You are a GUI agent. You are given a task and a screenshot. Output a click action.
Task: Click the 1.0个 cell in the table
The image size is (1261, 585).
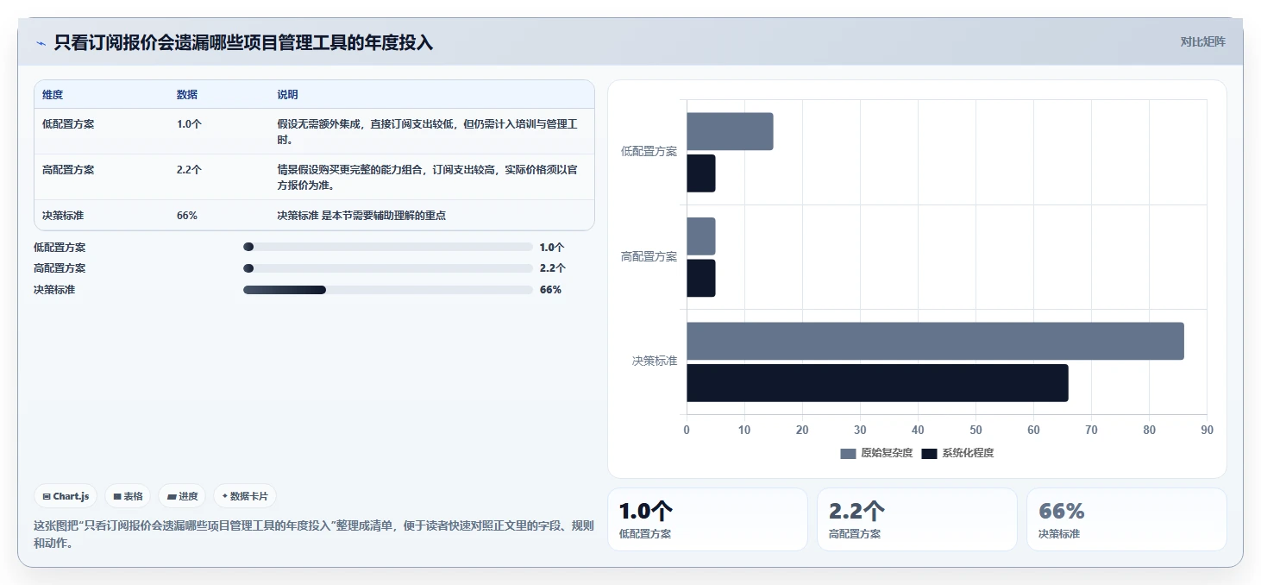pyautogui.click(x=190, y=124)
